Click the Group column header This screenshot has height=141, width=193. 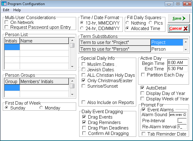pyautogui.click(x=12, y=81)
